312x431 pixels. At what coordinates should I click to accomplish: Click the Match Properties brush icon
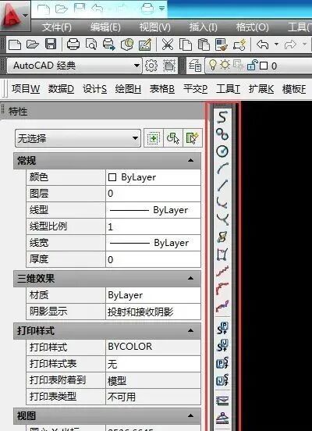tap(222, 44)
